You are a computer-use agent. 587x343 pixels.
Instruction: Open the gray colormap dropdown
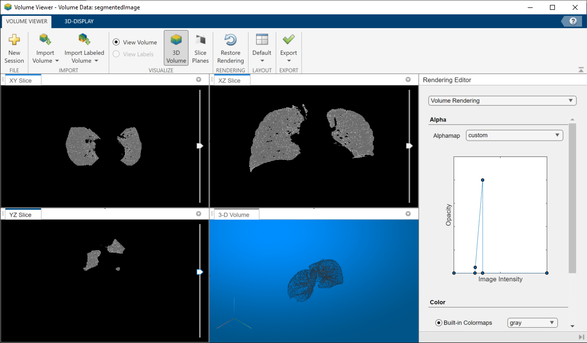pos(532,323)
